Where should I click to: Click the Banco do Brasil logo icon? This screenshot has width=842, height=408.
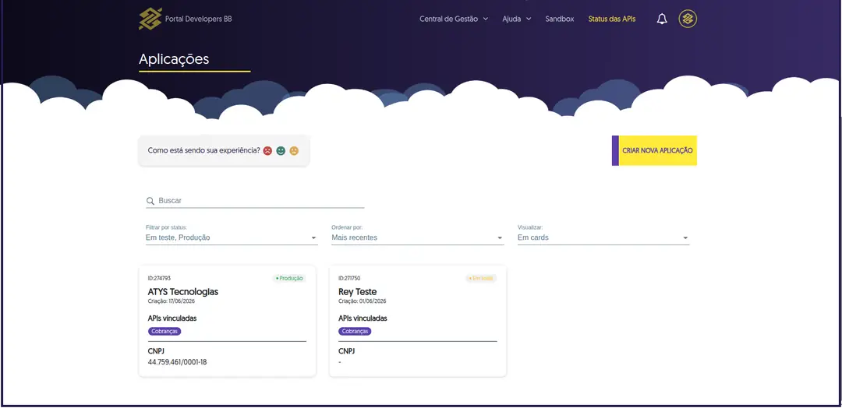click(150, 19)
